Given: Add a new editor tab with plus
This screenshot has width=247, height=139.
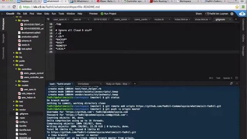Looking at the screenshot, I should point(236,19).
